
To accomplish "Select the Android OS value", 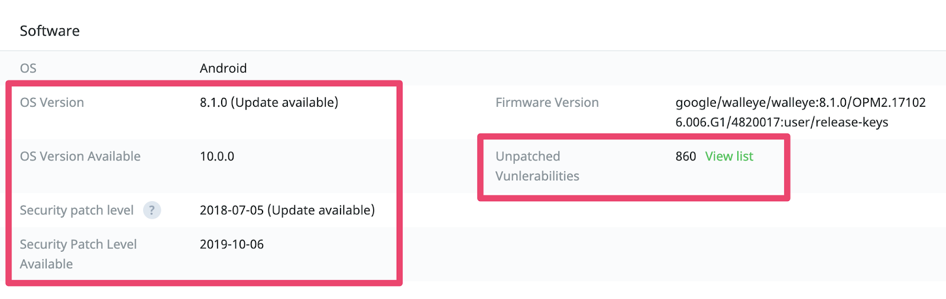I will (x=223, y=68).
